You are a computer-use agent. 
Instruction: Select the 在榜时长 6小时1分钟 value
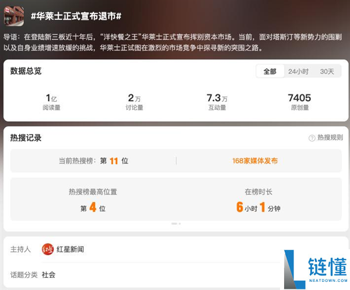pos(258,207)
